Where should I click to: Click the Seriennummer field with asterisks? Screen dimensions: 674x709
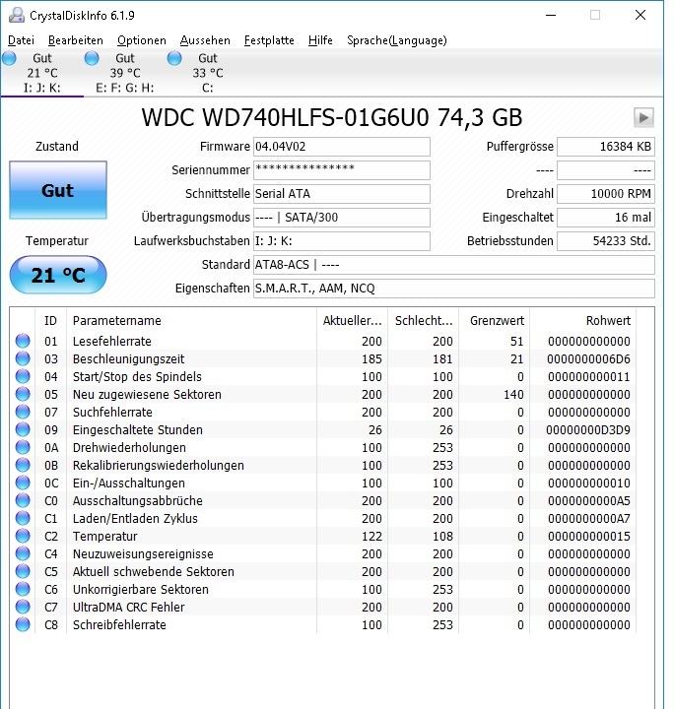(x=342, y=170)
